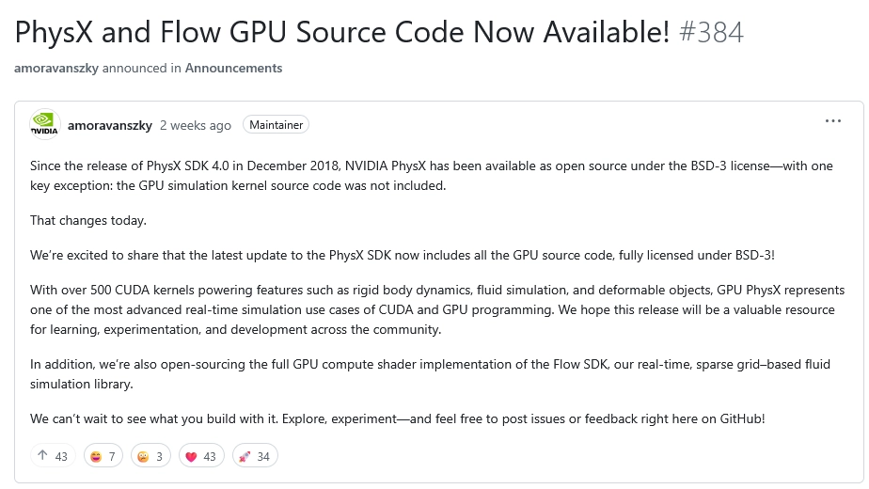This screenshot has height=489, width=869.
Task: Open amoravanszky's profile from the announcement byline
Action: pos(55,68)
